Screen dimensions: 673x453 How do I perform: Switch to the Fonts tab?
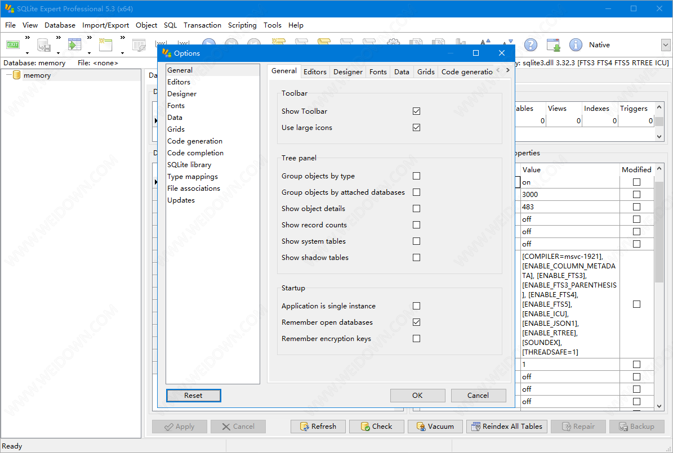[378, 71]
